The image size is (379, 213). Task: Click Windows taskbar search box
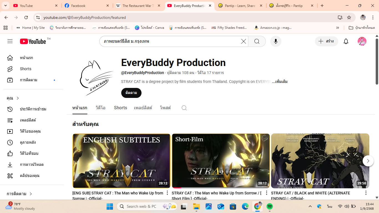[147, 206]
